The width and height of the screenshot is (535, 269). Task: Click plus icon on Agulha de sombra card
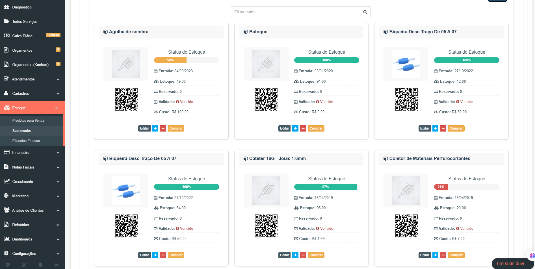pos(155,128)
